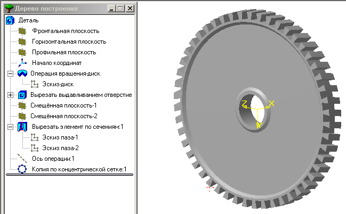346x214 pixels.
Task: Click the Эскиз паза-2 sketch icon
Action: coord(35,148)
